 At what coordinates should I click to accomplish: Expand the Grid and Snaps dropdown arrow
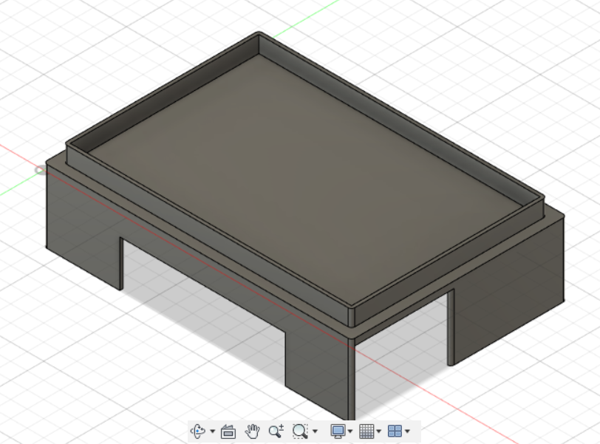[378, 431]
